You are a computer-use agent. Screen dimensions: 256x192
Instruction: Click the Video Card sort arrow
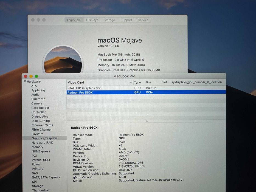131,83
